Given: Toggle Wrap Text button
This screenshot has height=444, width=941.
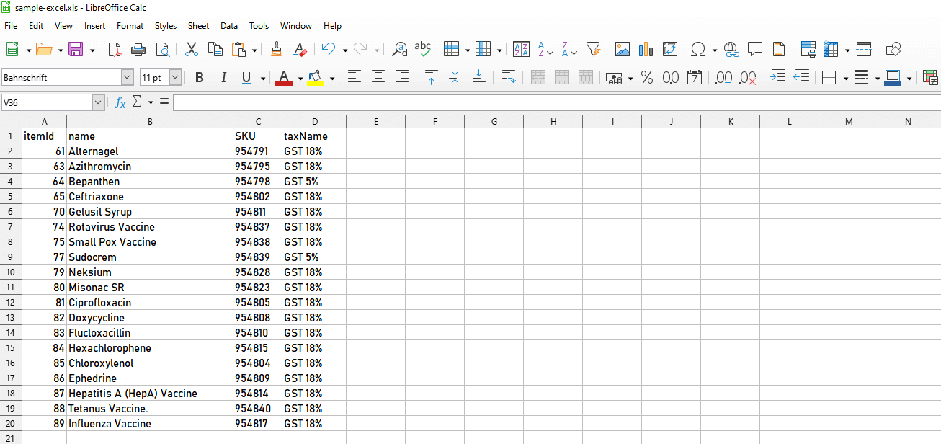Looking at the screenshot, I should 508,77.
